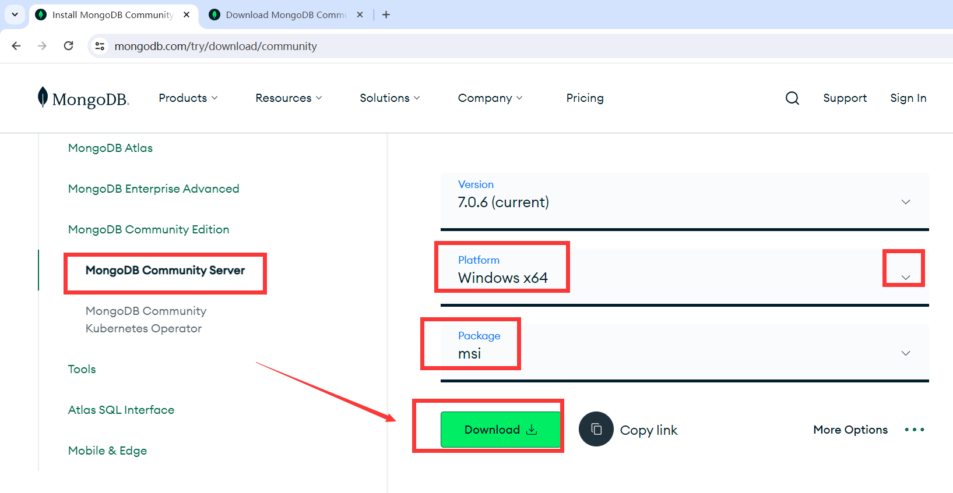Open the site information icon in address bar
The height and width of the screenshot is (493, 953).
pos(100,46)
